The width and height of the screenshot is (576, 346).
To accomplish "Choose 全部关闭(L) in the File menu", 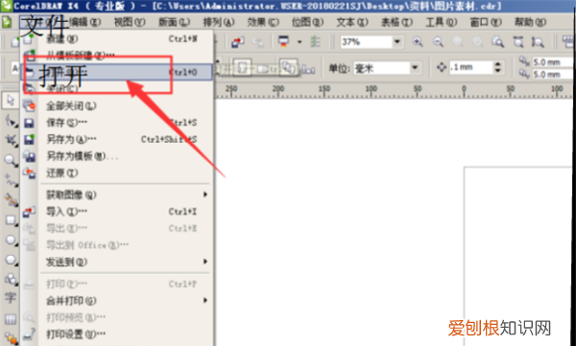I will click(117, 106).
